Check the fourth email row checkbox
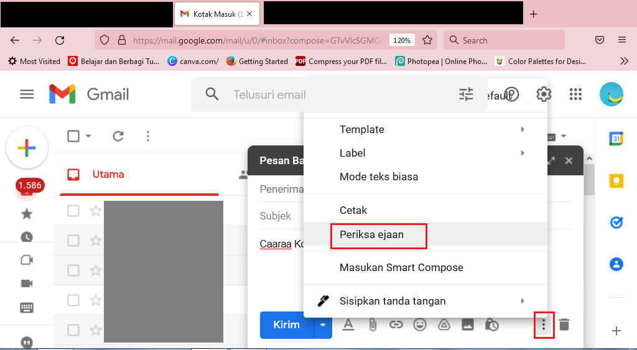 tap(73, 300)
